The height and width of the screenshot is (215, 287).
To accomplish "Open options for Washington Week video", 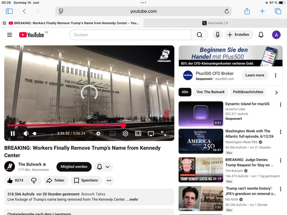I will click(x=280, y=132).
